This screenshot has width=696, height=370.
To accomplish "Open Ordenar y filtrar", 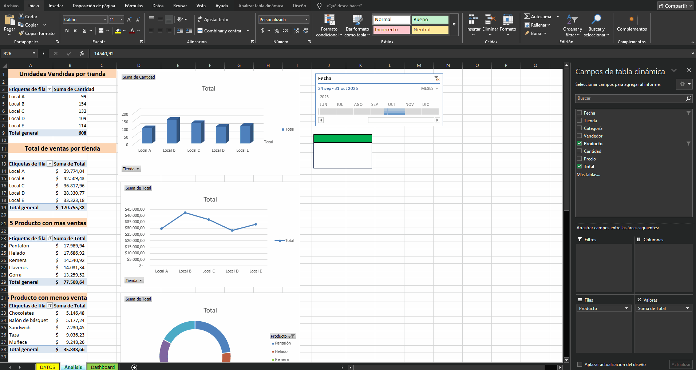I will 572,25.
